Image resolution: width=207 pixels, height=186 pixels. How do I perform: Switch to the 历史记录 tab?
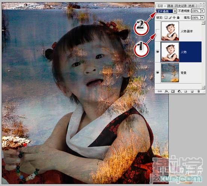pos(181,6)
